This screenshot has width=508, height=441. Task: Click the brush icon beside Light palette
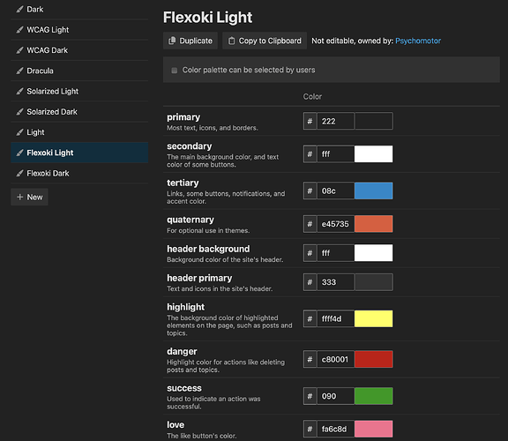(19, 132)
